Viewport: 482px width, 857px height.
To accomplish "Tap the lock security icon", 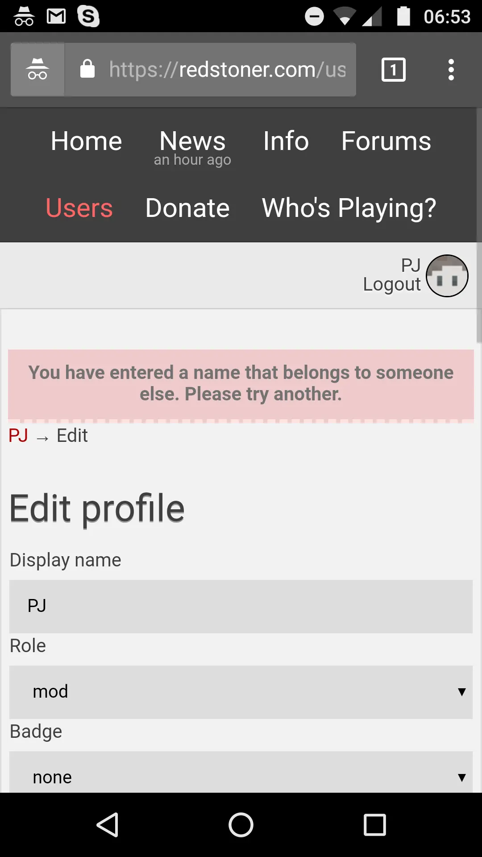I will (x=87, y=70).
